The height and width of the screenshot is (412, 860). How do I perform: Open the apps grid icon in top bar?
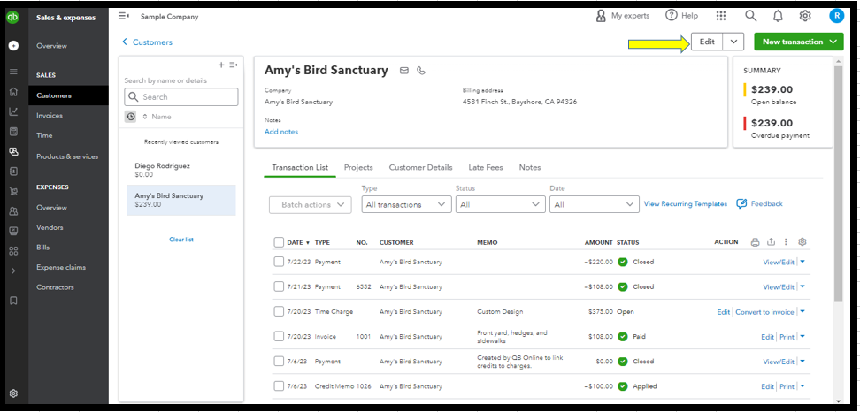point(721,16)
